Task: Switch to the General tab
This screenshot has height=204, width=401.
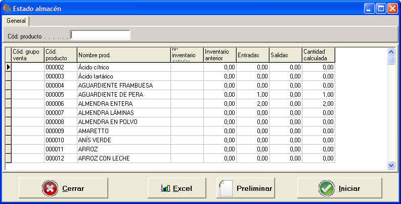Action: (x=16, y=21)
